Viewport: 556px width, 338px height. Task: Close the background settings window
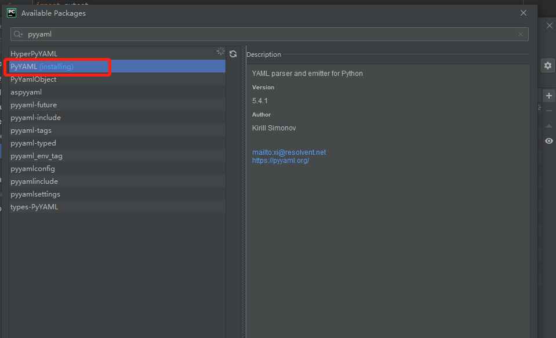pos(549,26)
